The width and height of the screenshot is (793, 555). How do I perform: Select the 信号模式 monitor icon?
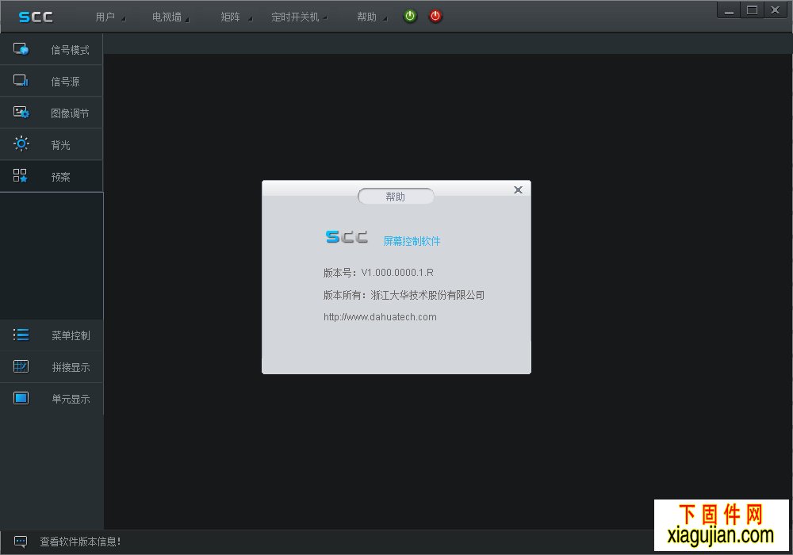pyautogui.click(x=21, y=49)
